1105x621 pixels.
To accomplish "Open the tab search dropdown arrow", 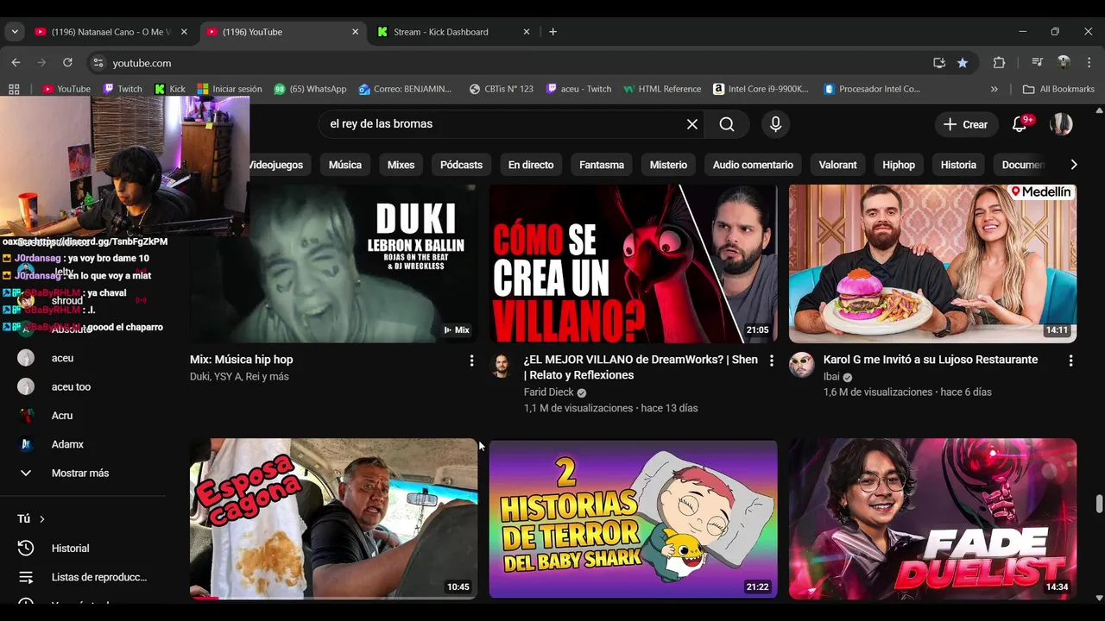I will (x=15, y=32).
